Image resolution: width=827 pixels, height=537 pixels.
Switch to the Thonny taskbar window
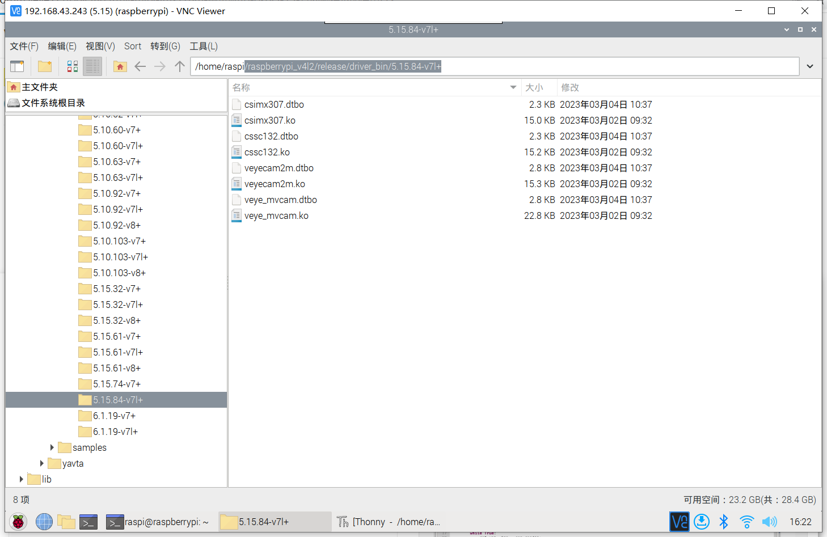[389, 522]
